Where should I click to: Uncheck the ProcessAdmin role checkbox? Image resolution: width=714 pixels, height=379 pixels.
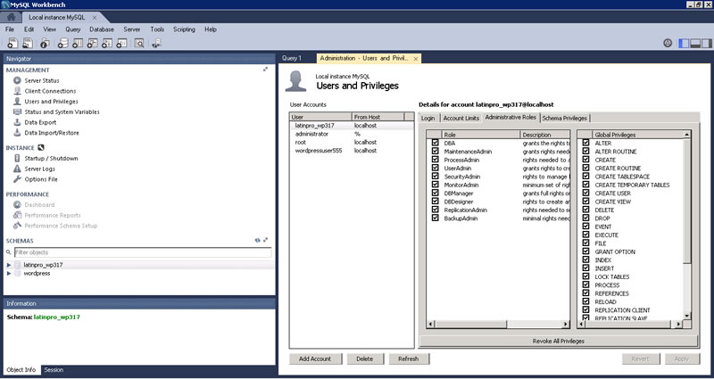436,160
